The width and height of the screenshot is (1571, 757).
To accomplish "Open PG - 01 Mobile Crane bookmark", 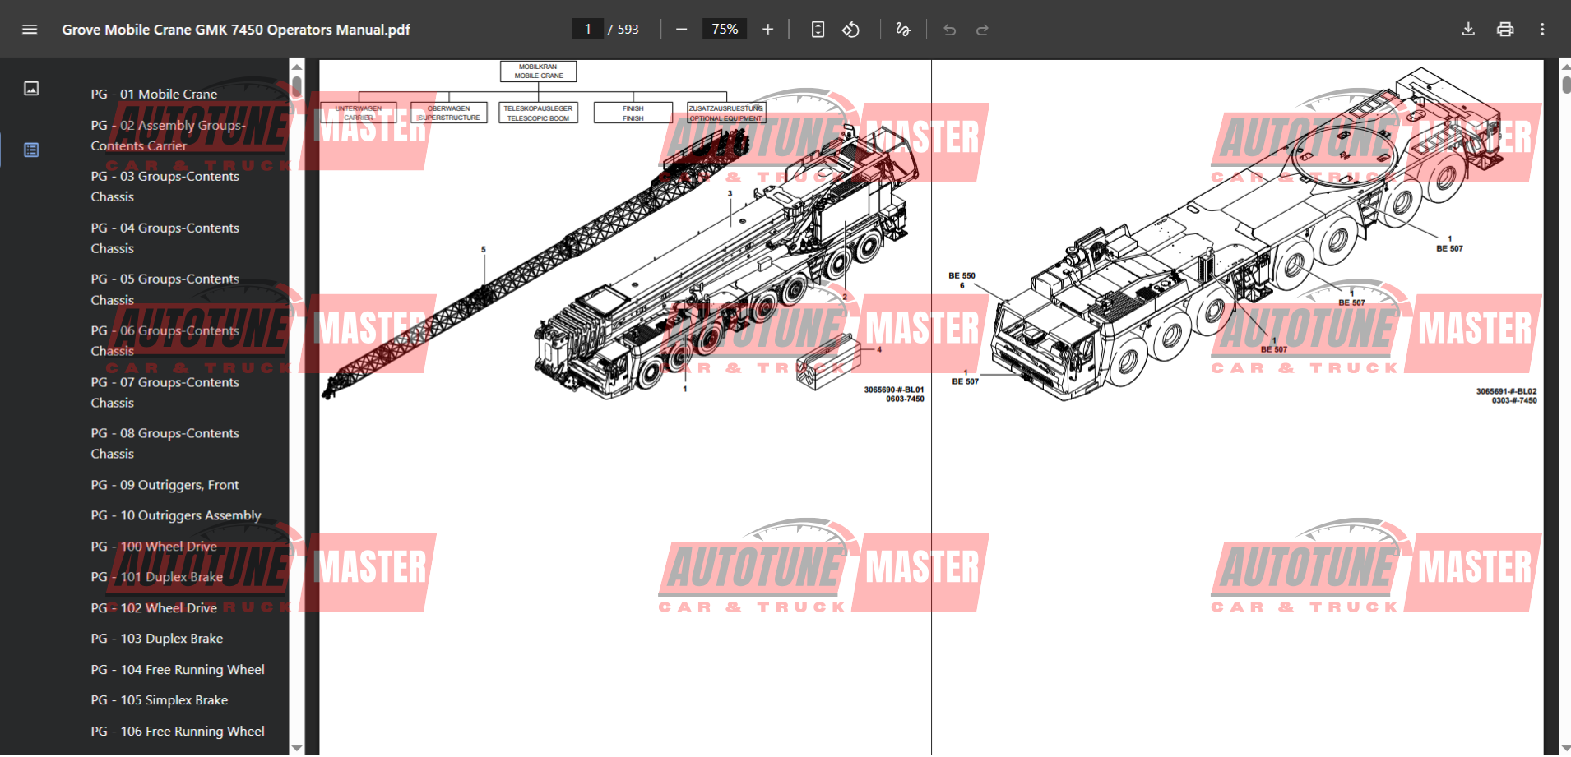I will pos(154,95).
